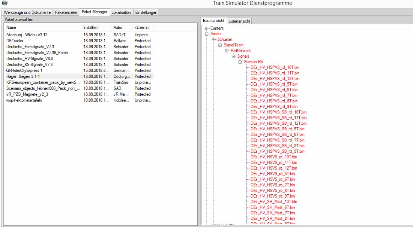
Task: Click date 15.09.2018 in GR-InterCityExpress row
Action: pyautogui.click(x=96, y=70)
